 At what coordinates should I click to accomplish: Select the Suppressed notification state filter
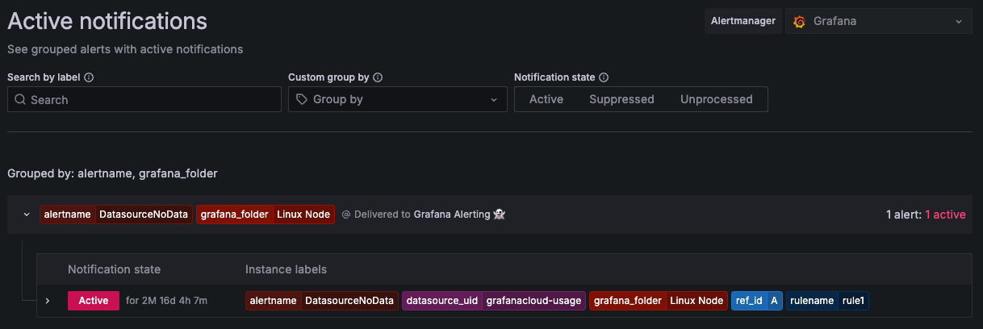coord(621,99)
